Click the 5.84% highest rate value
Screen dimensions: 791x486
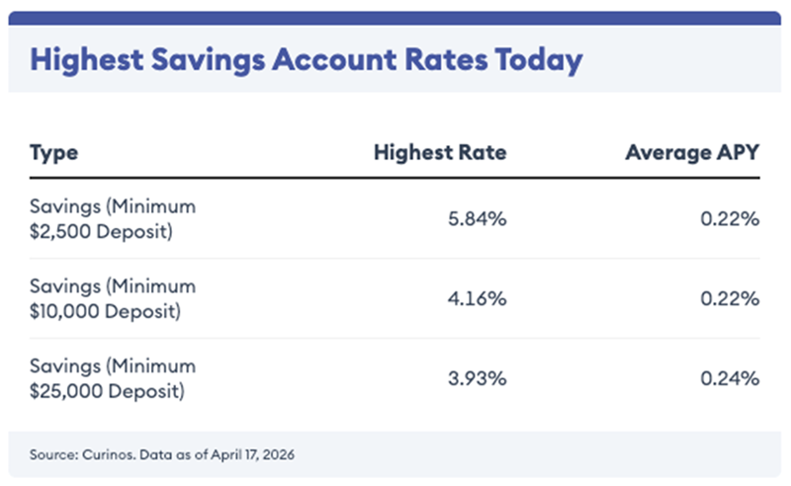[479, 219]
